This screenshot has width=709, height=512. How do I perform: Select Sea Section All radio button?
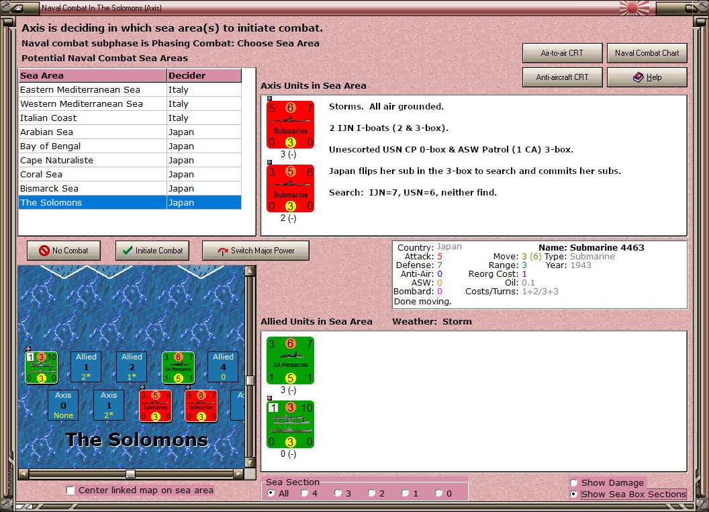click(271, 493)
